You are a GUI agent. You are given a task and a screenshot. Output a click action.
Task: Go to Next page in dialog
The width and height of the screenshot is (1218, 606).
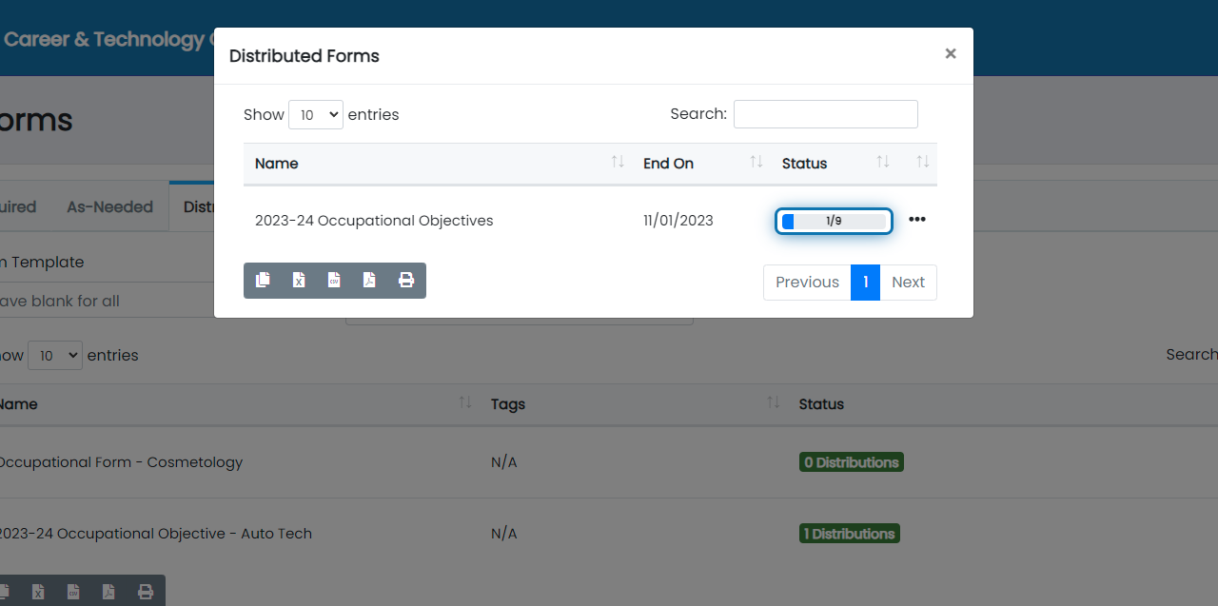[x=908, y=283]
